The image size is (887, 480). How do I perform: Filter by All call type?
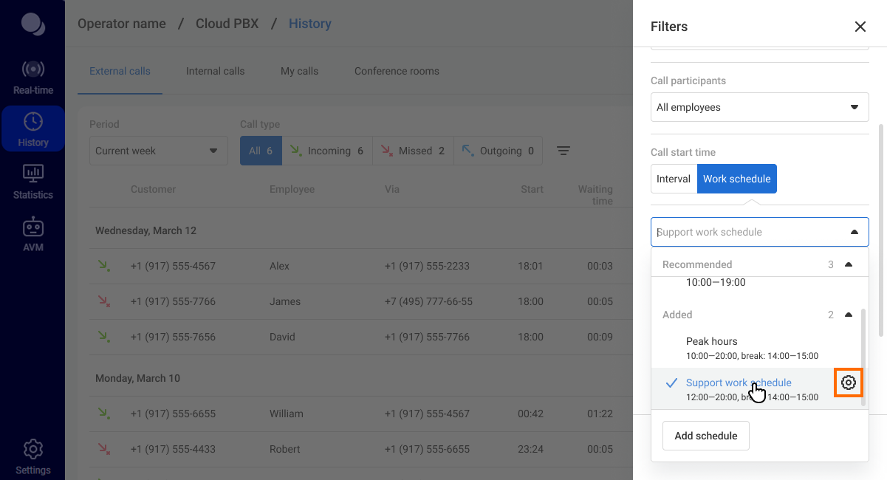click(261, 151)
